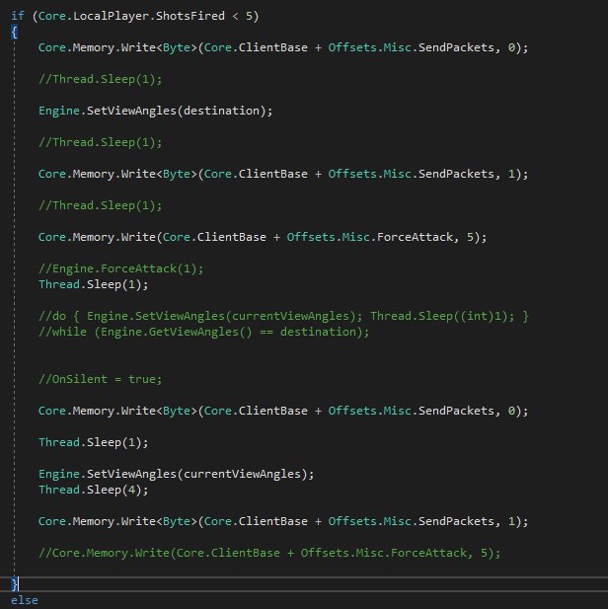Click the number 5 in the if condition

pyautogui.click(x=256, y=17)
